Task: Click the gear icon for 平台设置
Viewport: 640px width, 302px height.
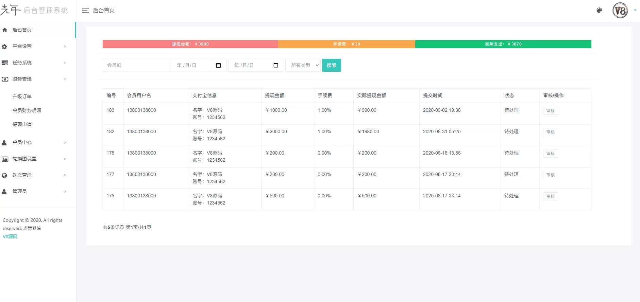Action: (x=4, y=47)
